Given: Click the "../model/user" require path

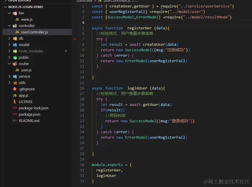Looking at the screenshot, I should click(186, 12).
